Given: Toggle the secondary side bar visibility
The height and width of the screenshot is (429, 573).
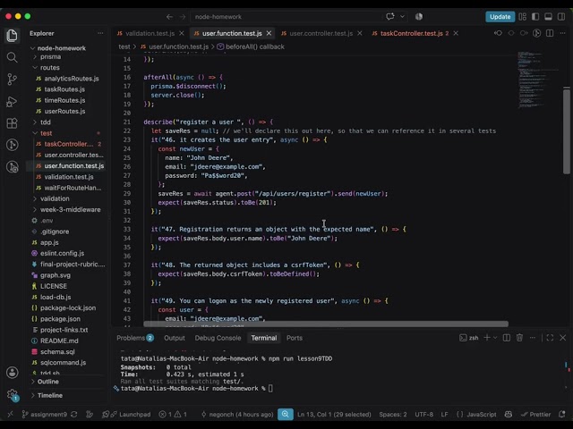Looking at the screenshot, I should click(561, 17).
